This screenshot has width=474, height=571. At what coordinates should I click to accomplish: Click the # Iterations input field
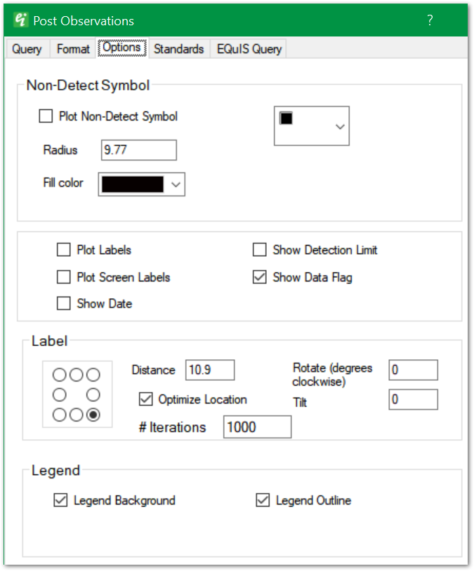(257, 427)
